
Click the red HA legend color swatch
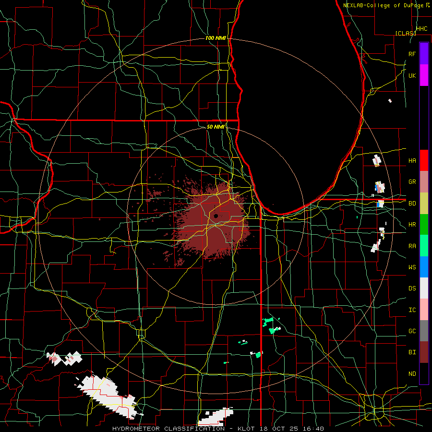pos(424,160)
